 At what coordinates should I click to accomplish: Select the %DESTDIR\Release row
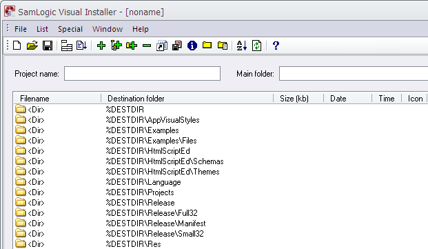click(221, 203)
